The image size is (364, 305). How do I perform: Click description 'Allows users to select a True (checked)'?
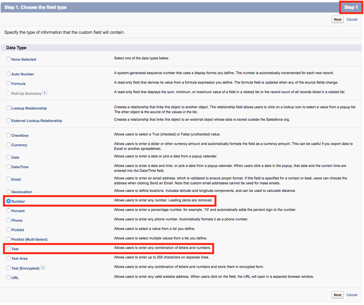(x=167, y=134)
